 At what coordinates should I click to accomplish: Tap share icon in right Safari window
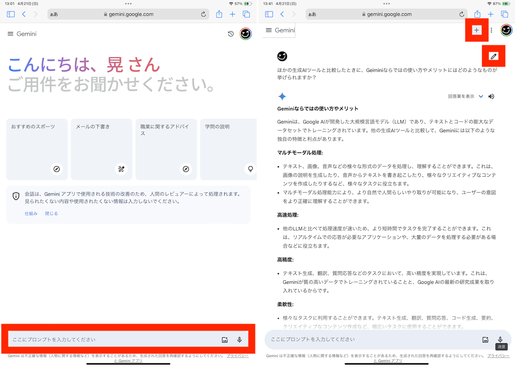point(478,14)
